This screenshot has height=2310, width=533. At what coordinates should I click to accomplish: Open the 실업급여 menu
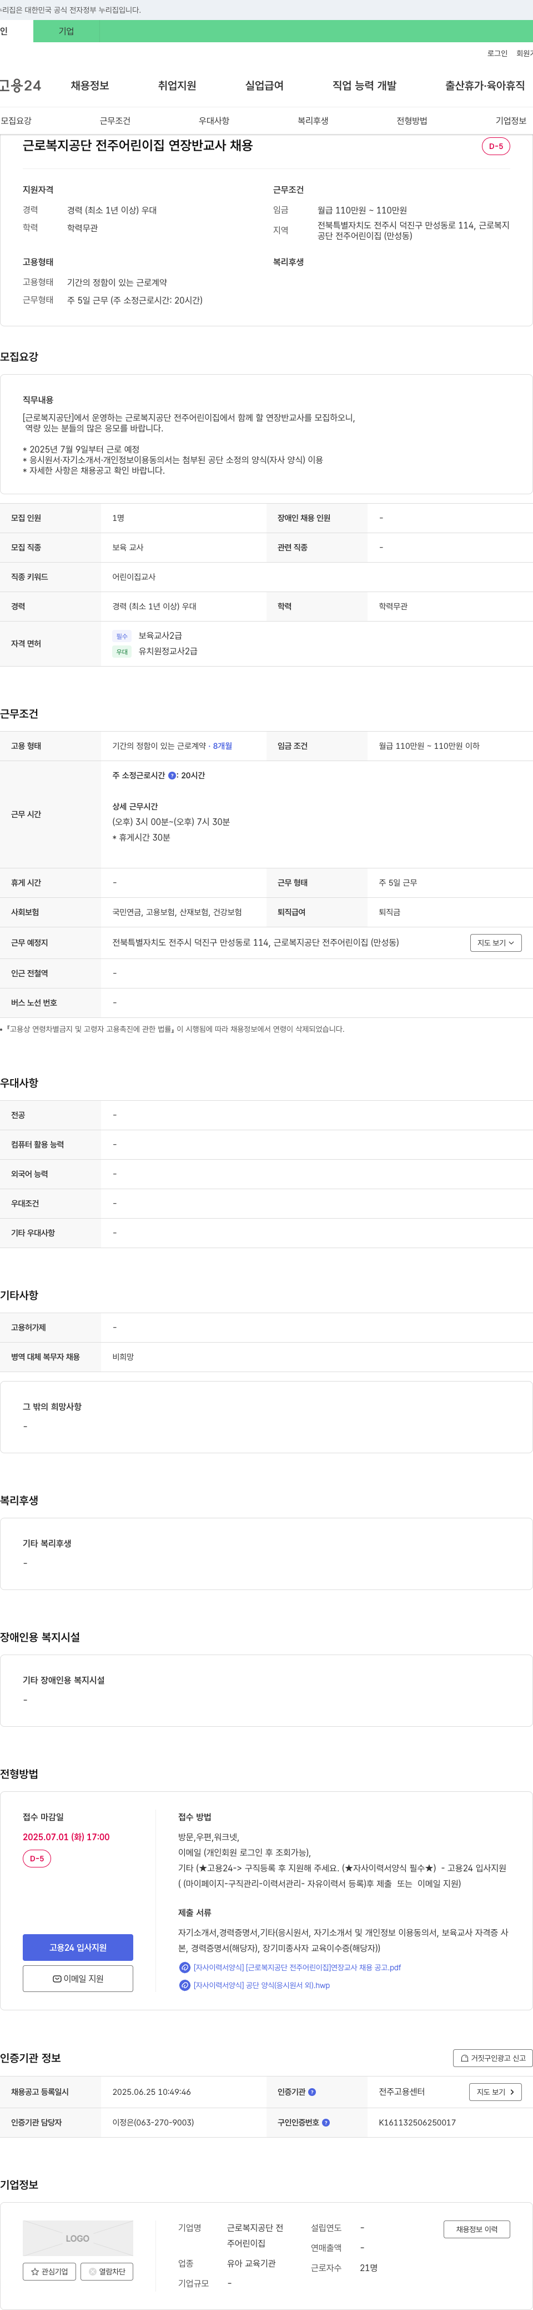point(264,85)
